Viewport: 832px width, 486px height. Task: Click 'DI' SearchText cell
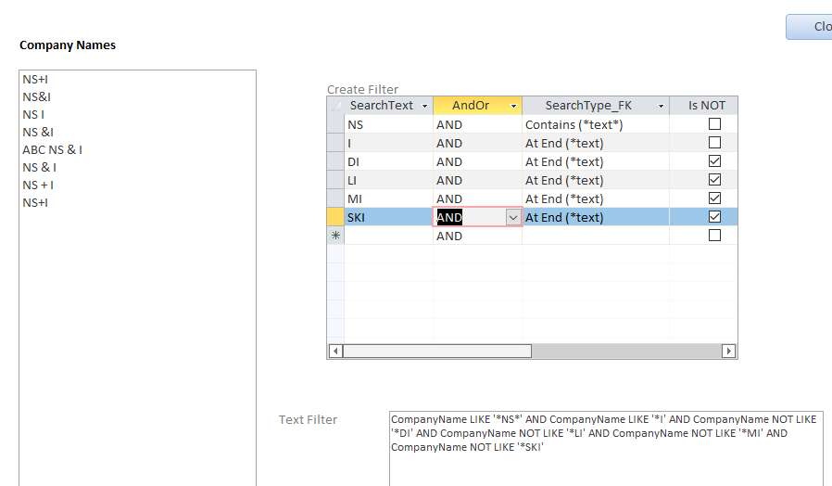pos(388,161)
